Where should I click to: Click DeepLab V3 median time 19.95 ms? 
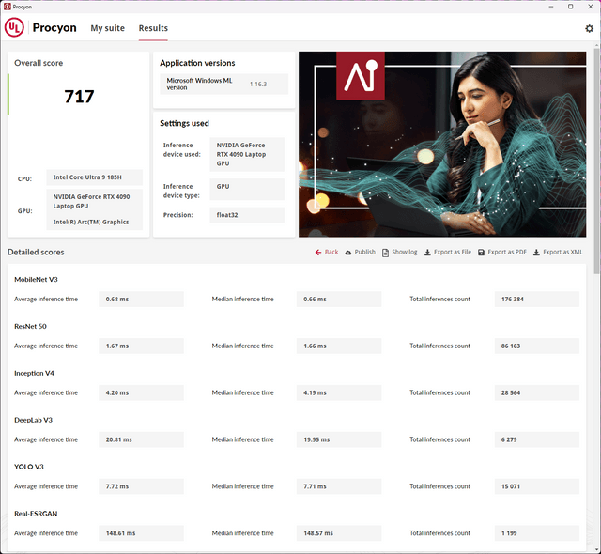pyautogui.click(x=339, y=439)
